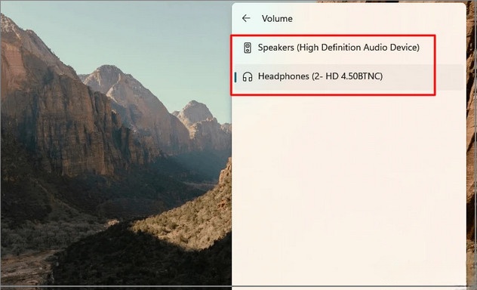The width and height of the screenshot is (477, 290).
Task: Click the speaker device icon
Action: [248, 48]
